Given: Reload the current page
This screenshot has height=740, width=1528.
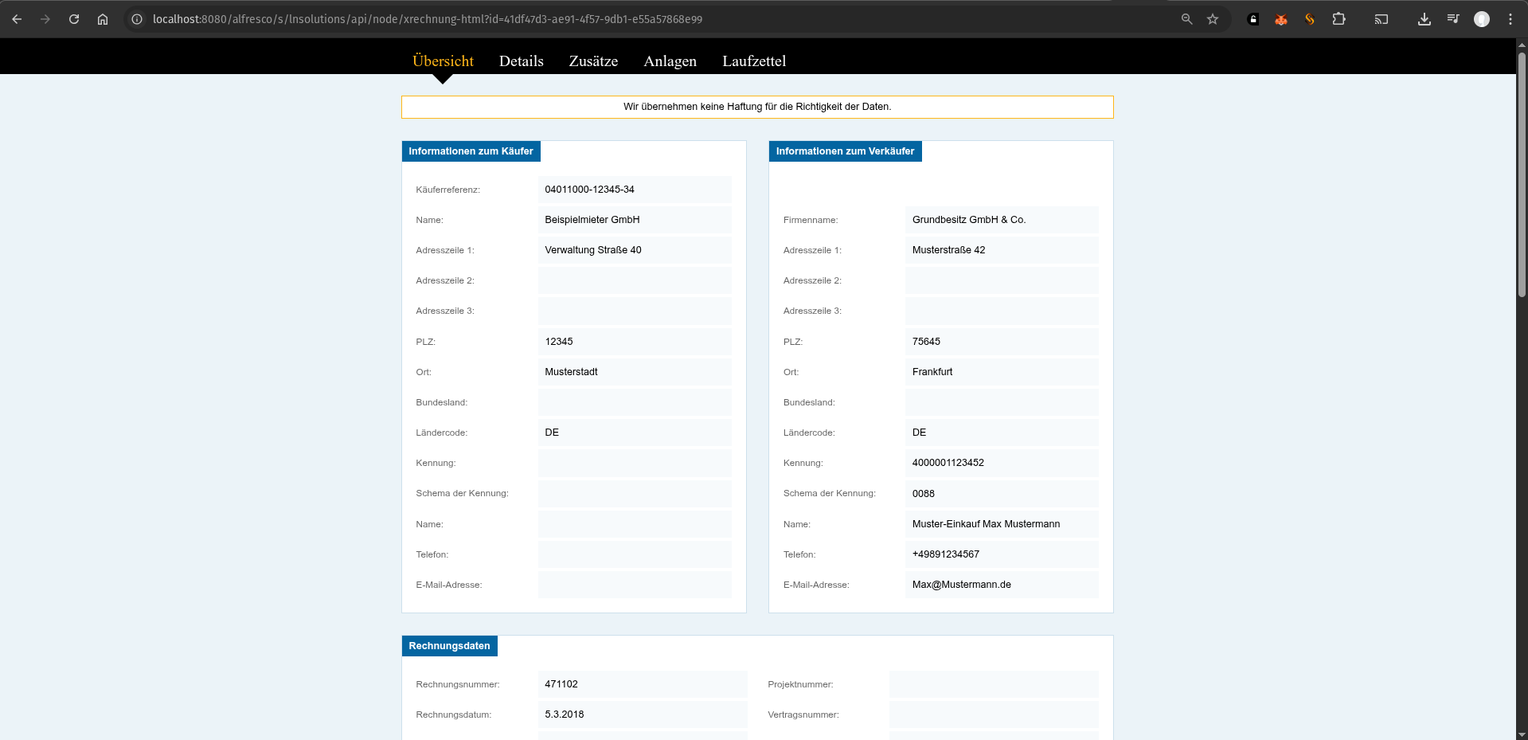Looking at the screenshot, I should coord(74,19).
